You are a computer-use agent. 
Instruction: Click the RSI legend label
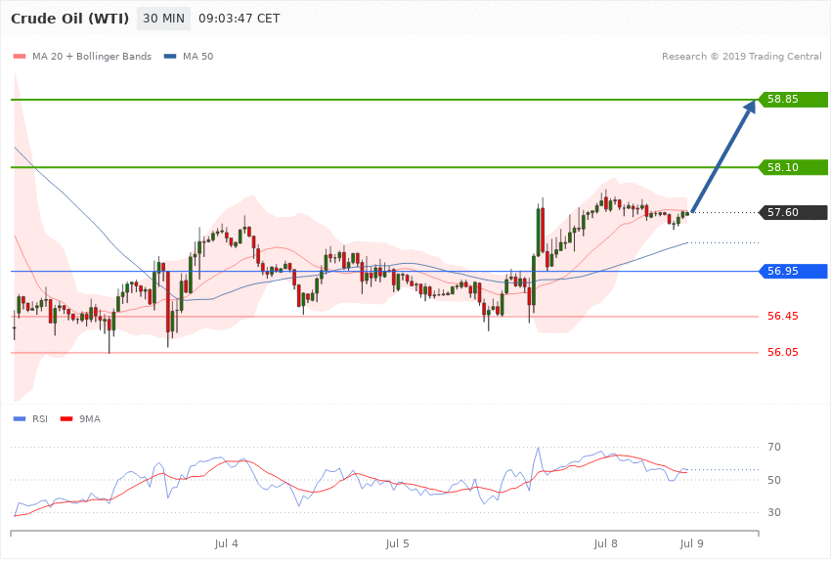click(x=40, y=419)
